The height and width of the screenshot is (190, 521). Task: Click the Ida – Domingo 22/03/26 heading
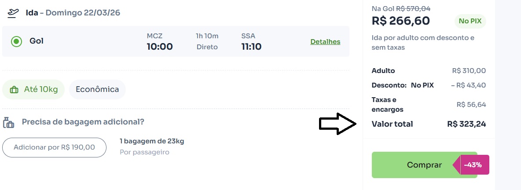coord(73,12)
